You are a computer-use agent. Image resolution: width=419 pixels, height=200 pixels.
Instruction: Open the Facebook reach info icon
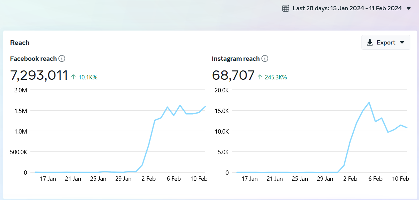pos(62,59)
